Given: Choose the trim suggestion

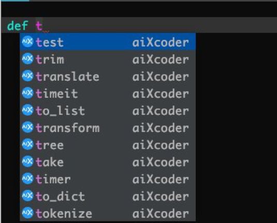Looking at the screenshot, I should pyautogui.click(x=108, y=59).
